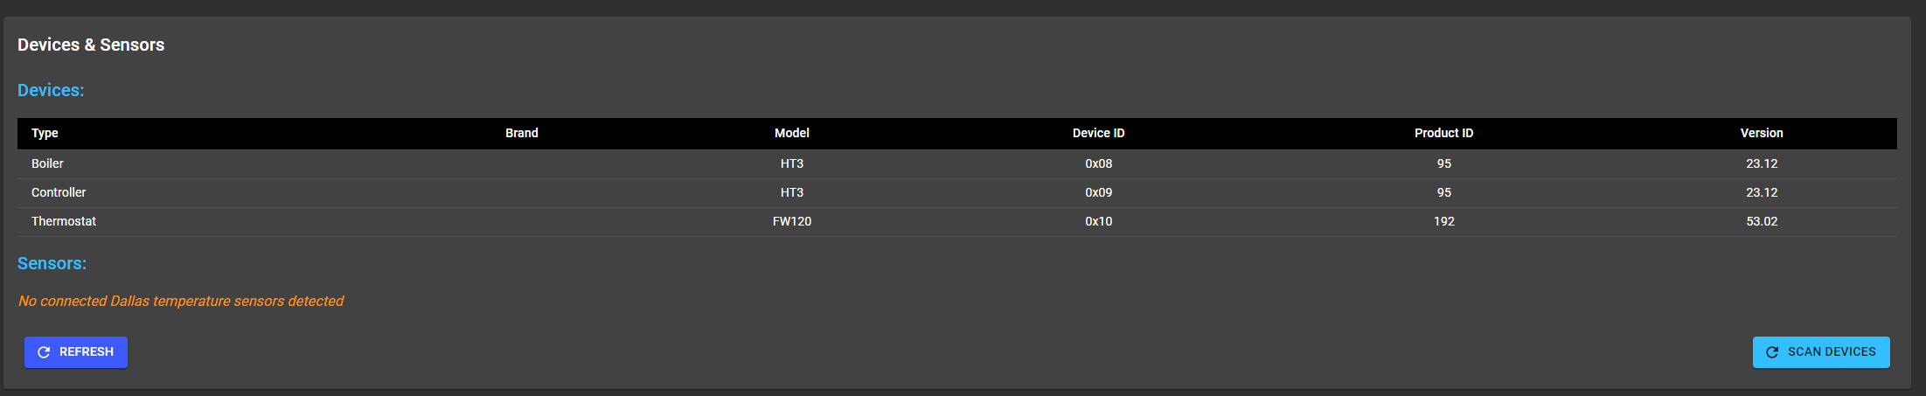Viewport: 1926px width, 396px height.
Task: Click the rotate icon in SCAN DEVICES button
Action: (x=1772, y=352)
